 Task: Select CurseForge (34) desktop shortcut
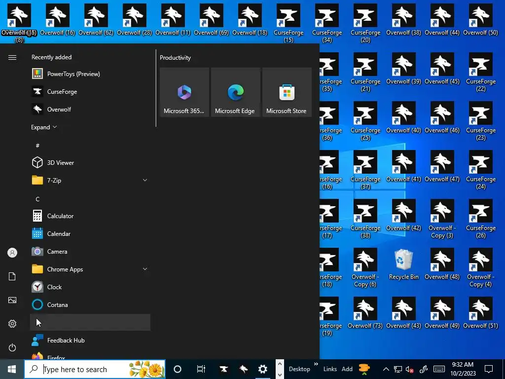point(327,23)
